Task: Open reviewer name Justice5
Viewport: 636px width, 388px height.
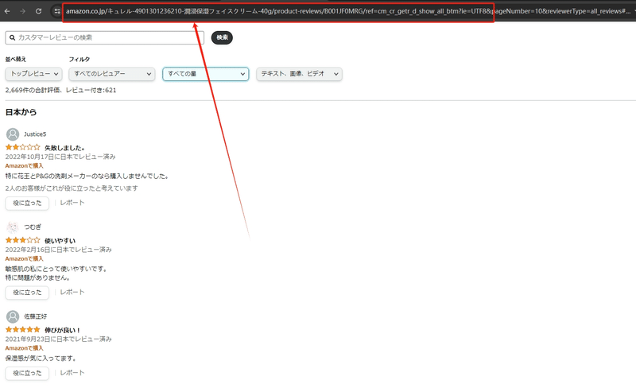Action: tap(35, 134)
